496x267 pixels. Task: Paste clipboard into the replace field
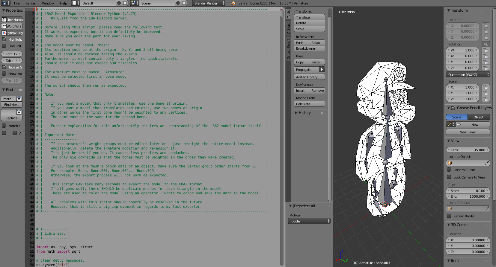coord(19,112)
